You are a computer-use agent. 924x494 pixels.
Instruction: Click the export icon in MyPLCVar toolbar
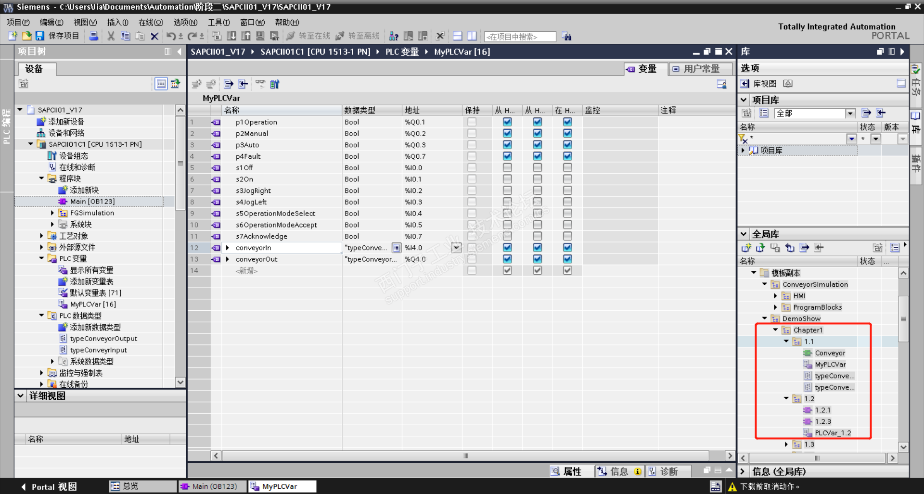pyautogui.click(x=229, y=84)
